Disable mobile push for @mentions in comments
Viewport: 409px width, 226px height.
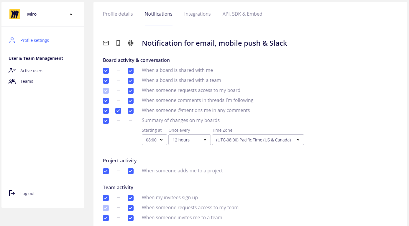pyautogui.click(x=118, y=111)
